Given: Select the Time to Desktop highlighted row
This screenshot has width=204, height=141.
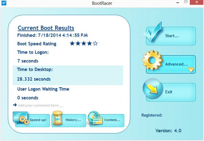Looking at the screenshot, I should [68, 75].
